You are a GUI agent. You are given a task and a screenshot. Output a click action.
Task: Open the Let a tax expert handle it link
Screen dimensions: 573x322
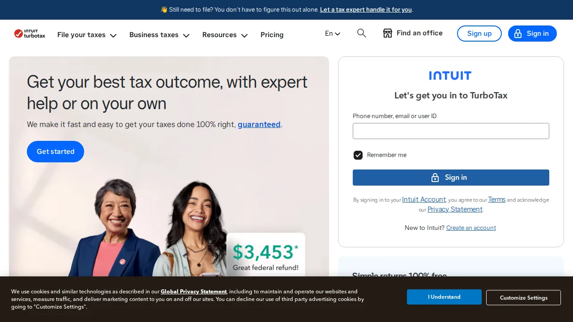[366, 9]
